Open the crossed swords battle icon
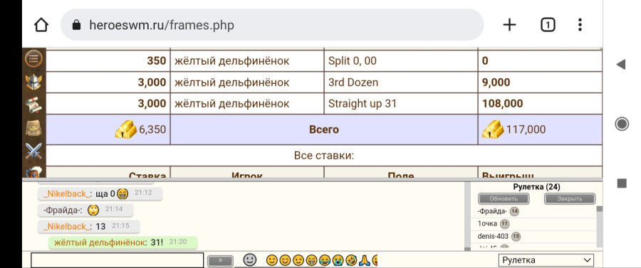 coord(33,151)
